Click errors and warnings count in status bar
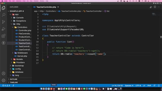The height and width of the screenshot is (91, 162). [x=6, y=85]
